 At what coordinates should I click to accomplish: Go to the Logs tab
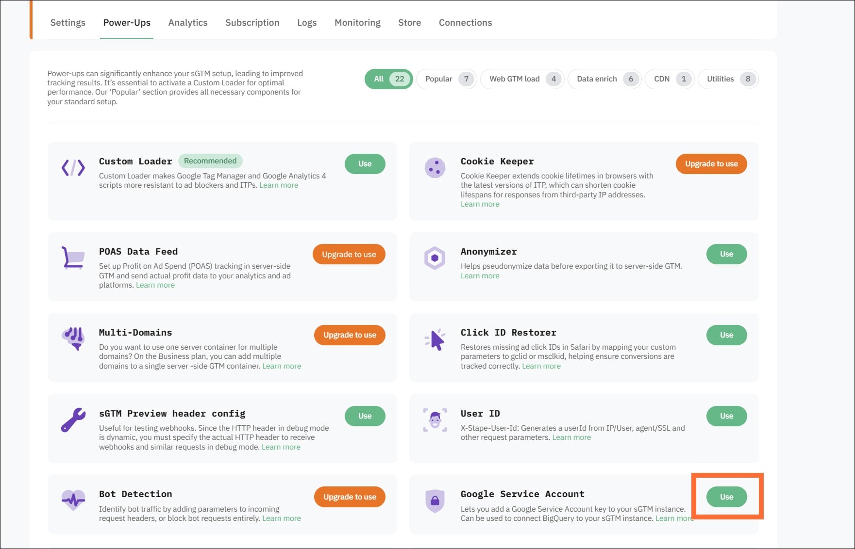pyautogui.click(x=307, y=22)
